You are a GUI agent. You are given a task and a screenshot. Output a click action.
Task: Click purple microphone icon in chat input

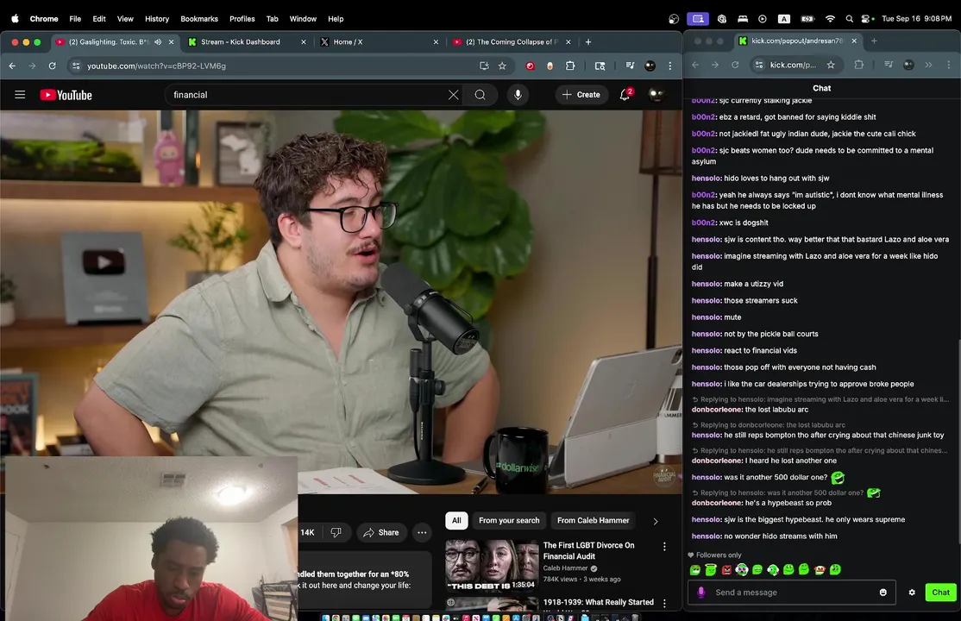(701, 593)
